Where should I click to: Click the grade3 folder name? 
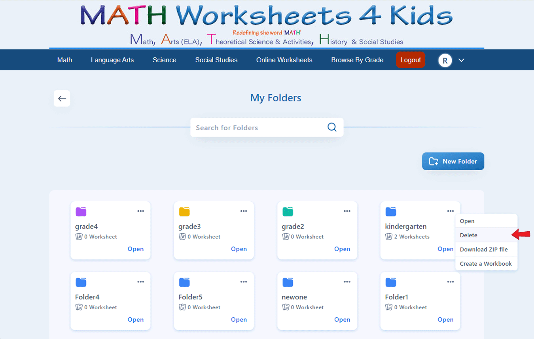point(189,227)
